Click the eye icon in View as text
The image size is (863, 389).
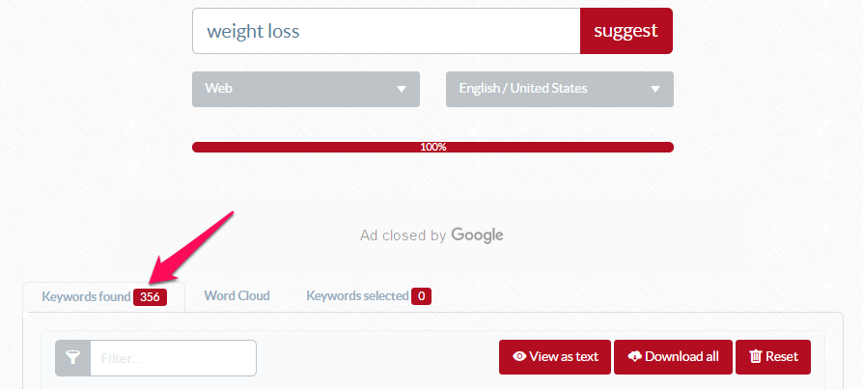[519, 356]
